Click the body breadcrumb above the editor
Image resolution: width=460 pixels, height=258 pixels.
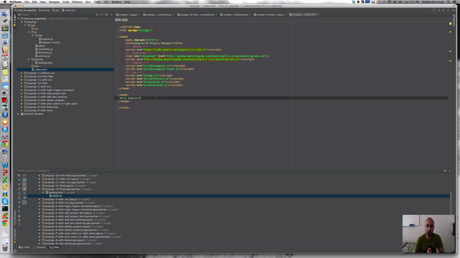point(125,20)
